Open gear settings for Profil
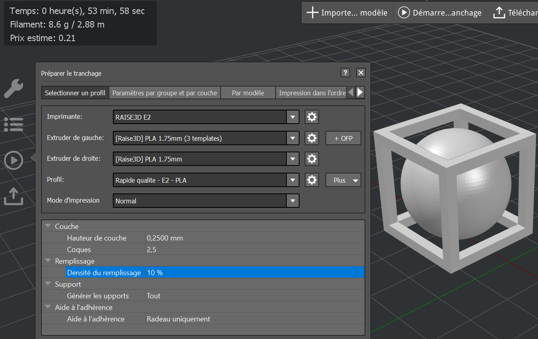This screenshot has width=538, height=339. (312, 180)
